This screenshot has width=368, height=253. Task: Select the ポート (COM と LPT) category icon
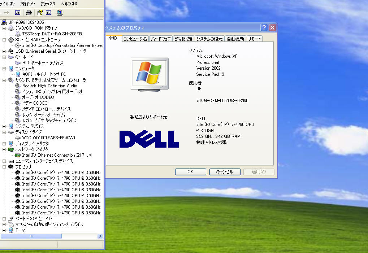(x=11, y=218)
